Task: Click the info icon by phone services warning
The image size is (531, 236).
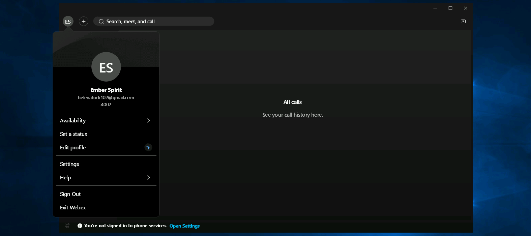Action: coord(80,226)
